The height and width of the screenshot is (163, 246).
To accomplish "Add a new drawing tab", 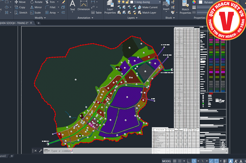I will point(39,23).
